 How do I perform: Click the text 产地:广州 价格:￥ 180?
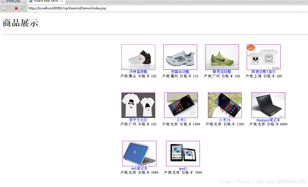pyautogui.click(x=139, y=124)
